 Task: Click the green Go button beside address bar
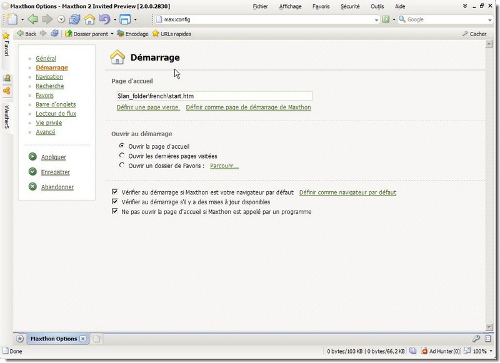(386, 19)
